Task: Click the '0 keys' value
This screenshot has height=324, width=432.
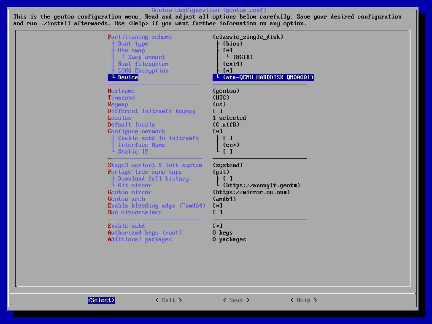Action: pos(223,232)
